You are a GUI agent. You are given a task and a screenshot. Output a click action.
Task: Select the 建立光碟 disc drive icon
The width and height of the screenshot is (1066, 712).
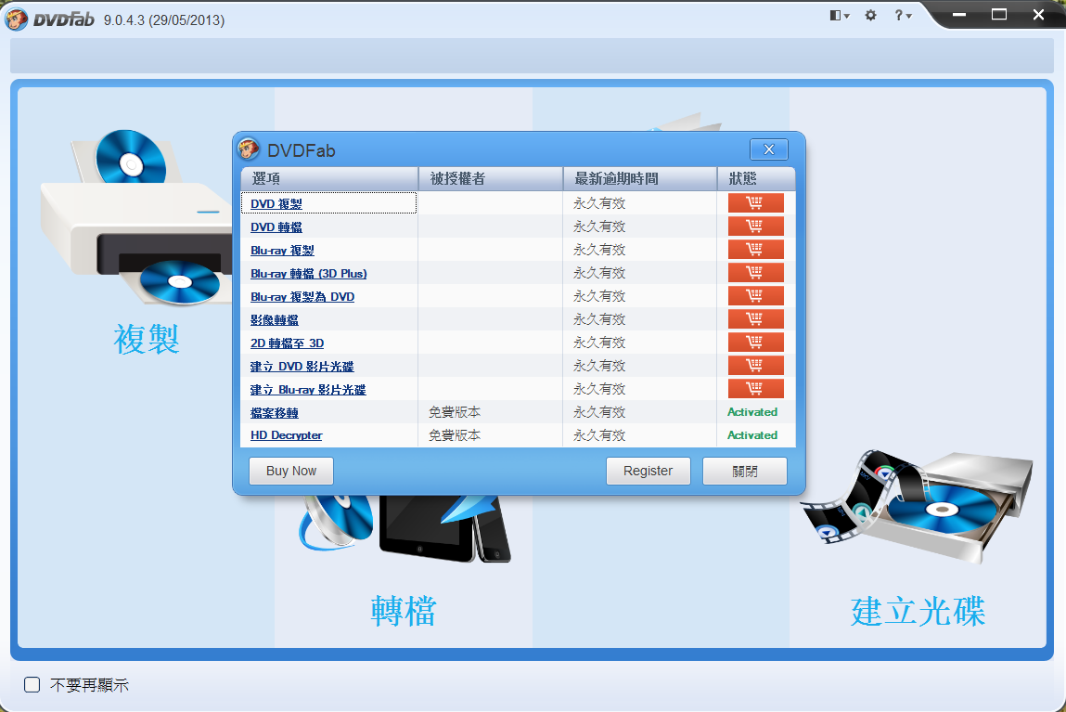pos(918,505)
